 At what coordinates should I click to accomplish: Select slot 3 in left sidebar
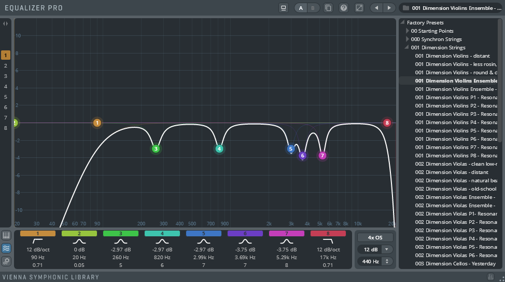tap(6, 76)
